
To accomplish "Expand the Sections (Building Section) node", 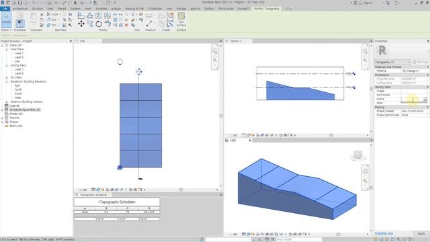I will point(7,102).
